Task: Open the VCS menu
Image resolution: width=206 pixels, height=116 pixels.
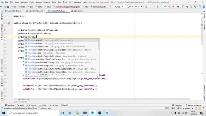Action: pyautogui.click(x=71, y=2)
